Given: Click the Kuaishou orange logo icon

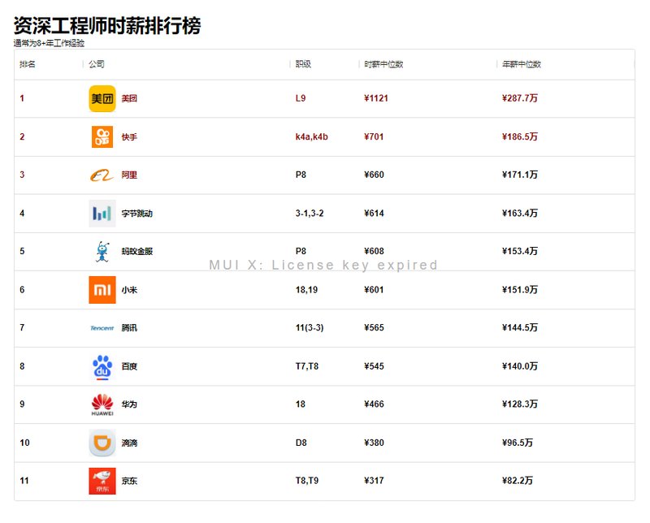Looking at the screenshot, I should (x=102, y=136).
